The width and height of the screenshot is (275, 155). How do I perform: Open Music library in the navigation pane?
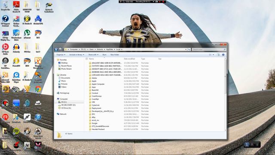63,81
